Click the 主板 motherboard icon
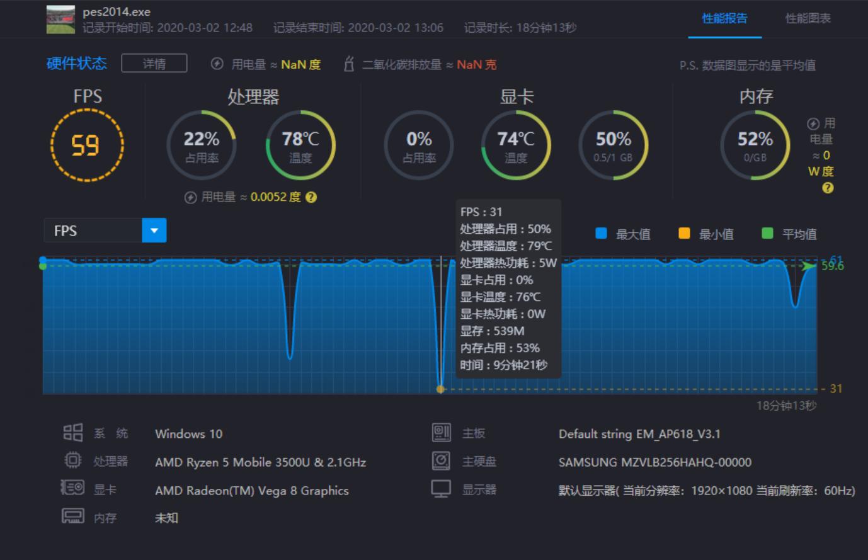This screenshot has height=560, width=868. coord(442,433)
